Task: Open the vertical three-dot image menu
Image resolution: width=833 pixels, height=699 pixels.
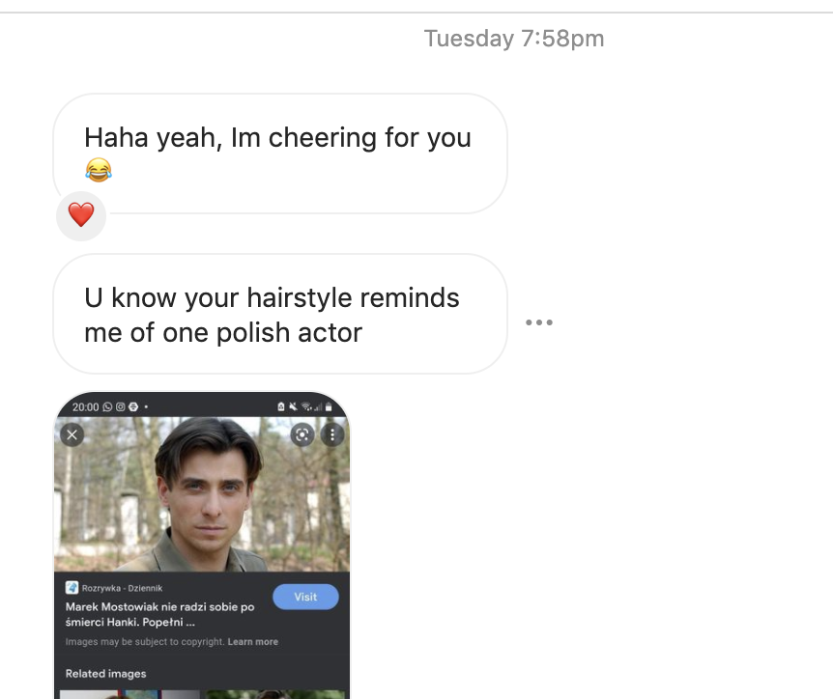Action: [x=332, y=435]
